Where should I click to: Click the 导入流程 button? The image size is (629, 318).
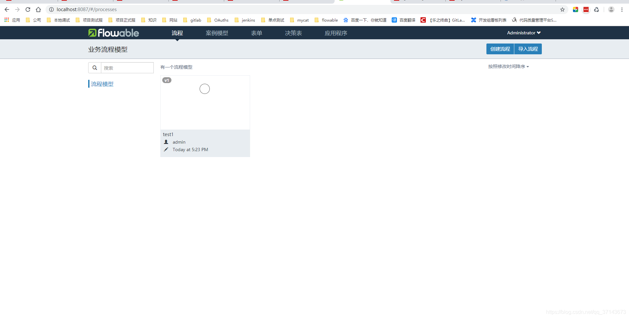pos(528,49)
